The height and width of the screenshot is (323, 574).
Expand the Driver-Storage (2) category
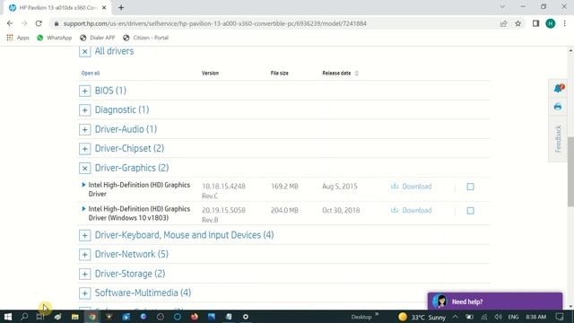tap(84, 274)
